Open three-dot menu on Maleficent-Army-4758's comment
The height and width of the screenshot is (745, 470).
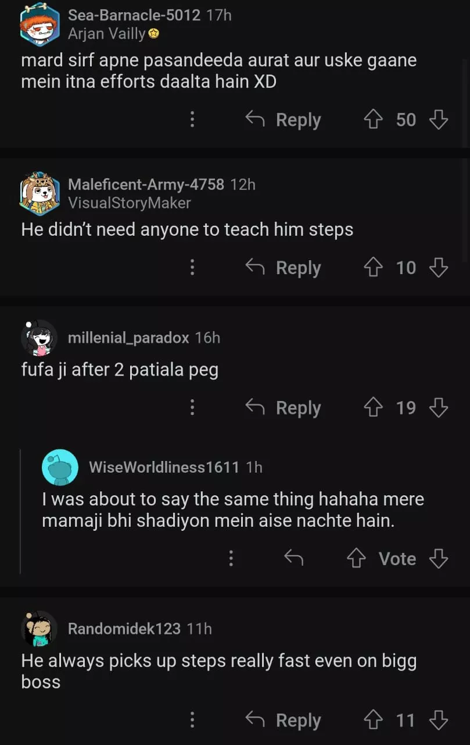click(x=192, y=268)
